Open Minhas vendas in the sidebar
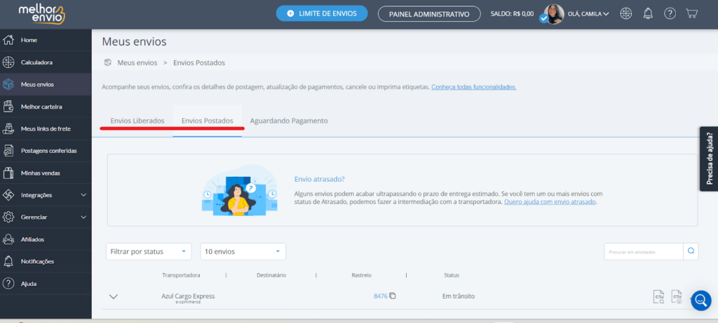Viewport: 718px width, 323px height. click(46, 173)
